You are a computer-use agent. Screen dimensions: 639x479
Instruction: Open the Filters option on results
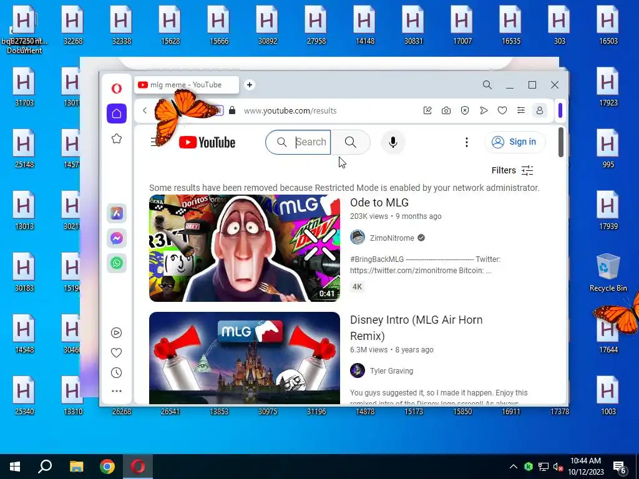512,170
